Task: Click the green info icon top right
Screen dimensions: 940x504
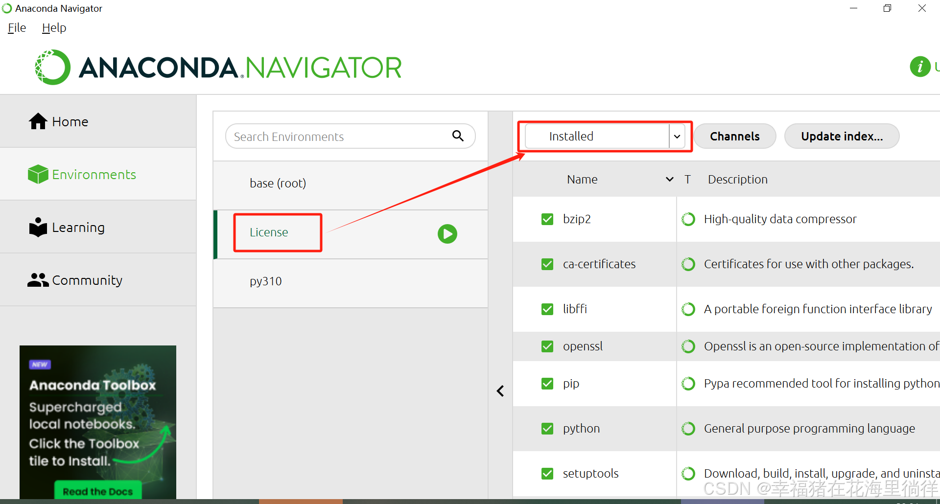Action: [920, 67]
